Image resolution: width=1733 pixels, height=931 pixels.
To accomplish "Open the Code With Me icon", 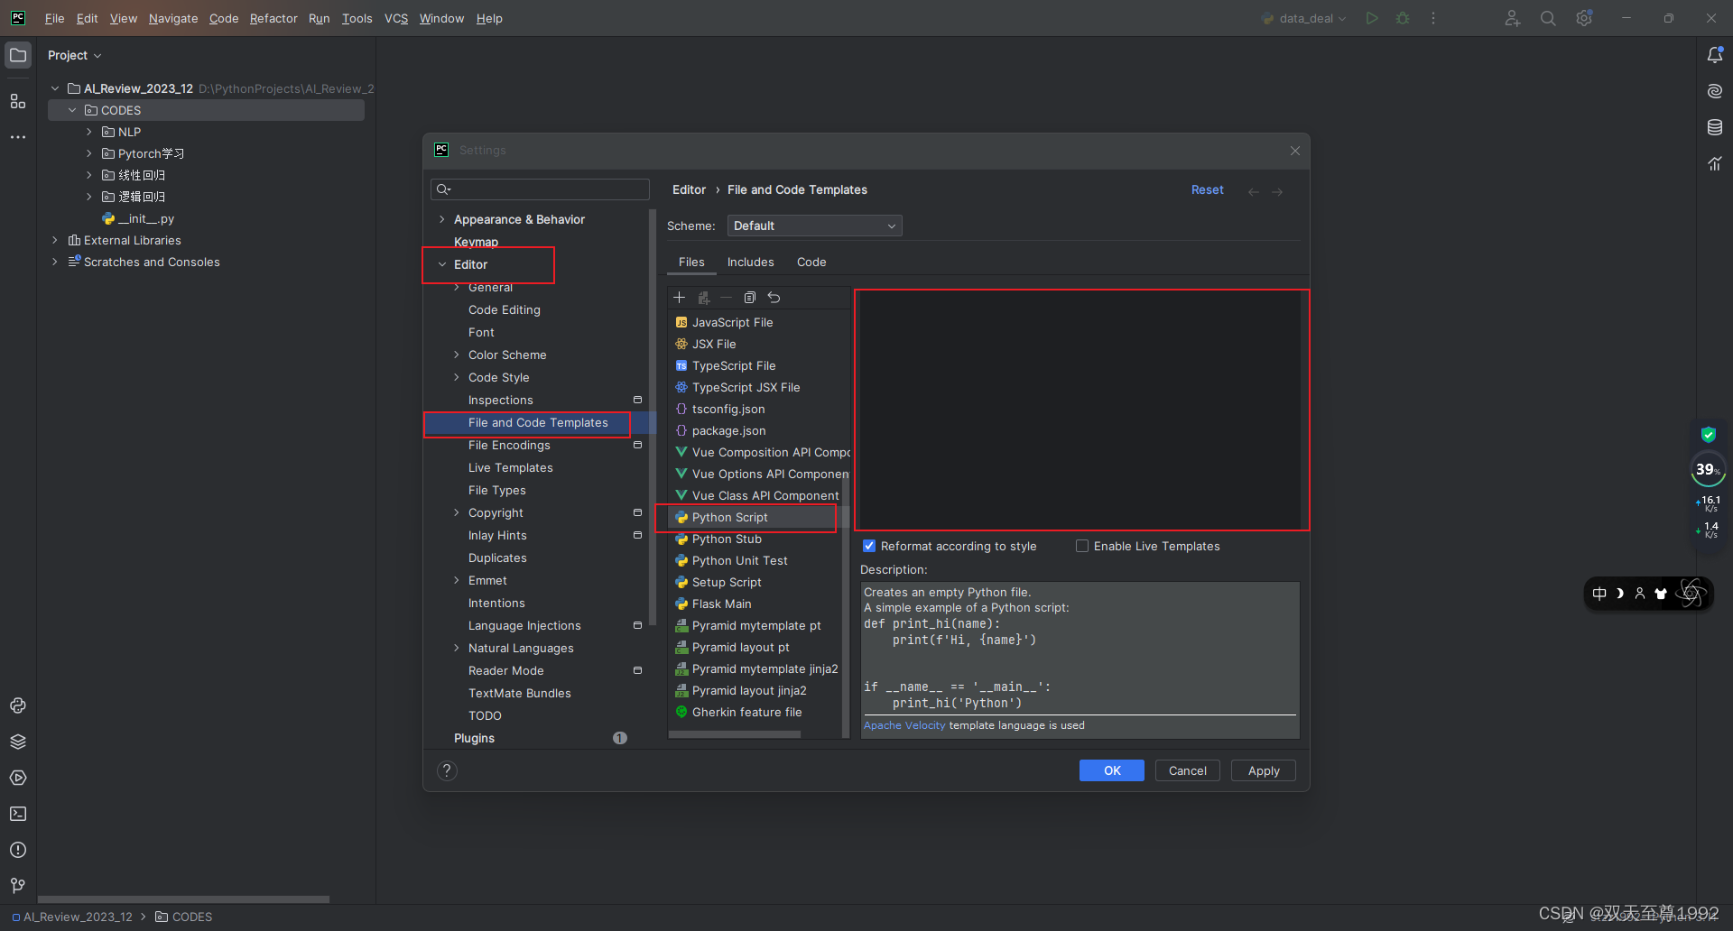I will (1513, 18).
